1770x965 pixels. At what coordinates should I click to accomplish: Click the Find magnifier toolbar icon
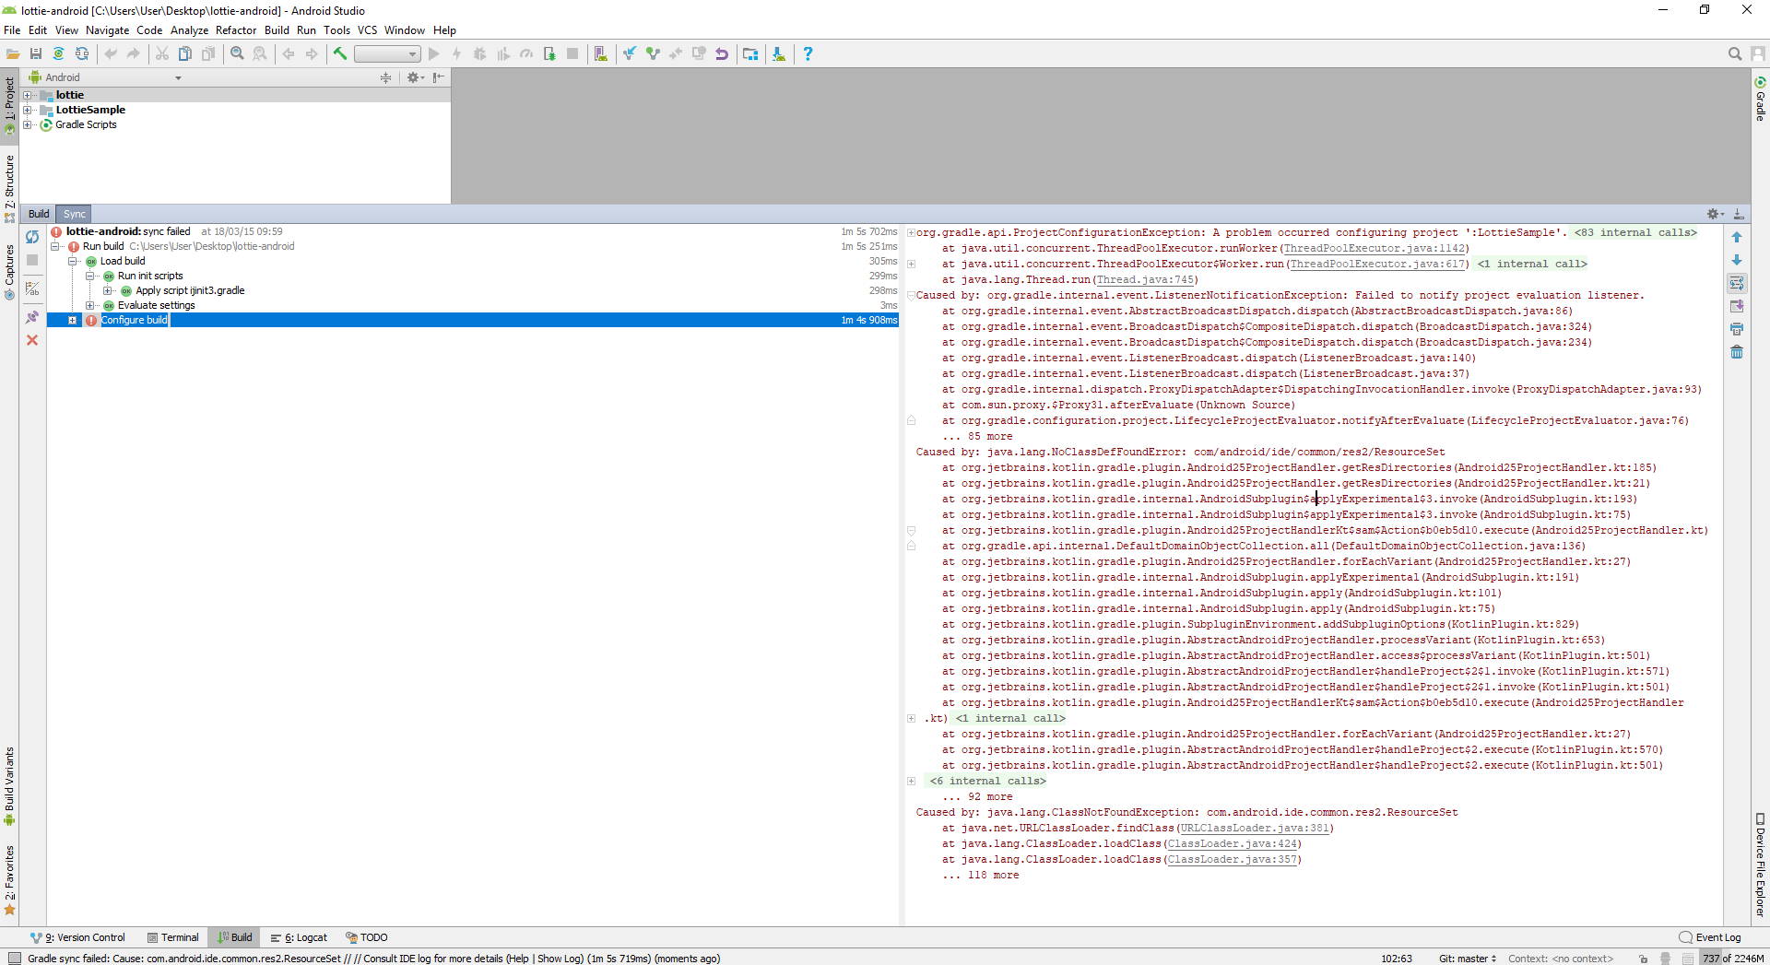pyautogui.click(x=237, y=54)
